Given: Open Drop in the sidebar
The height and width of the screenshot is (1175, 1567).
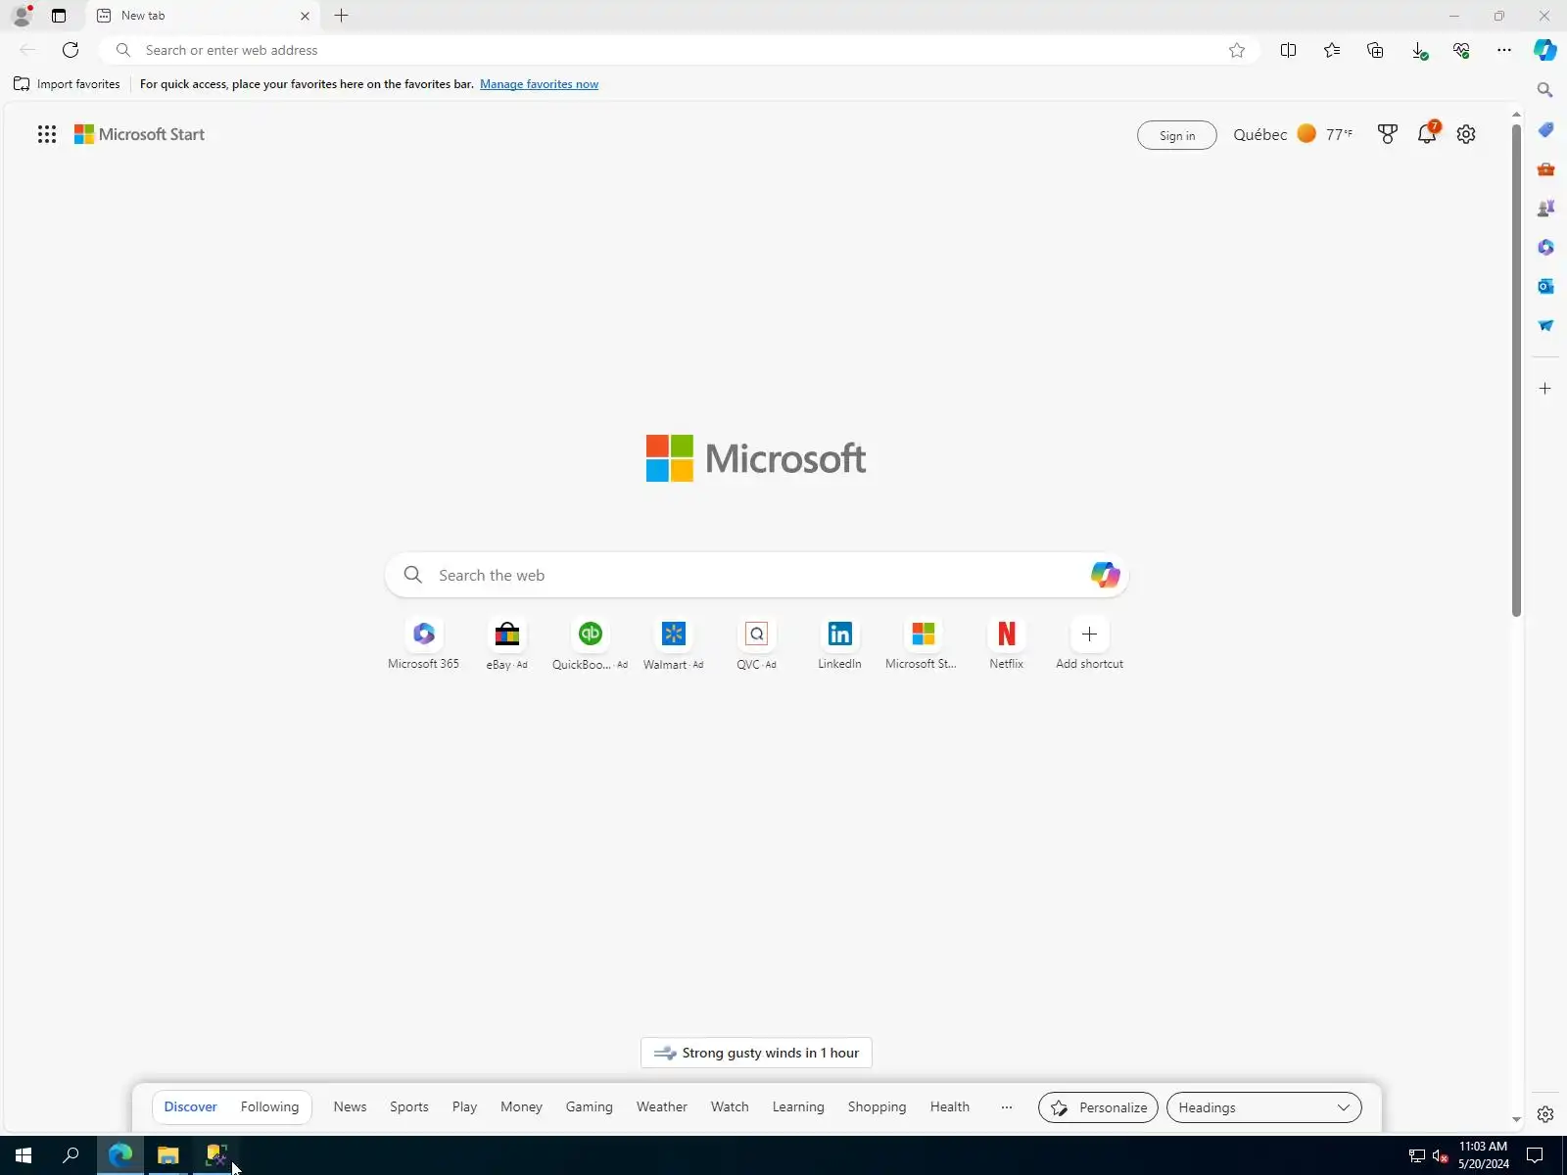Looking at the screenshot, I should coord(1545,325).
